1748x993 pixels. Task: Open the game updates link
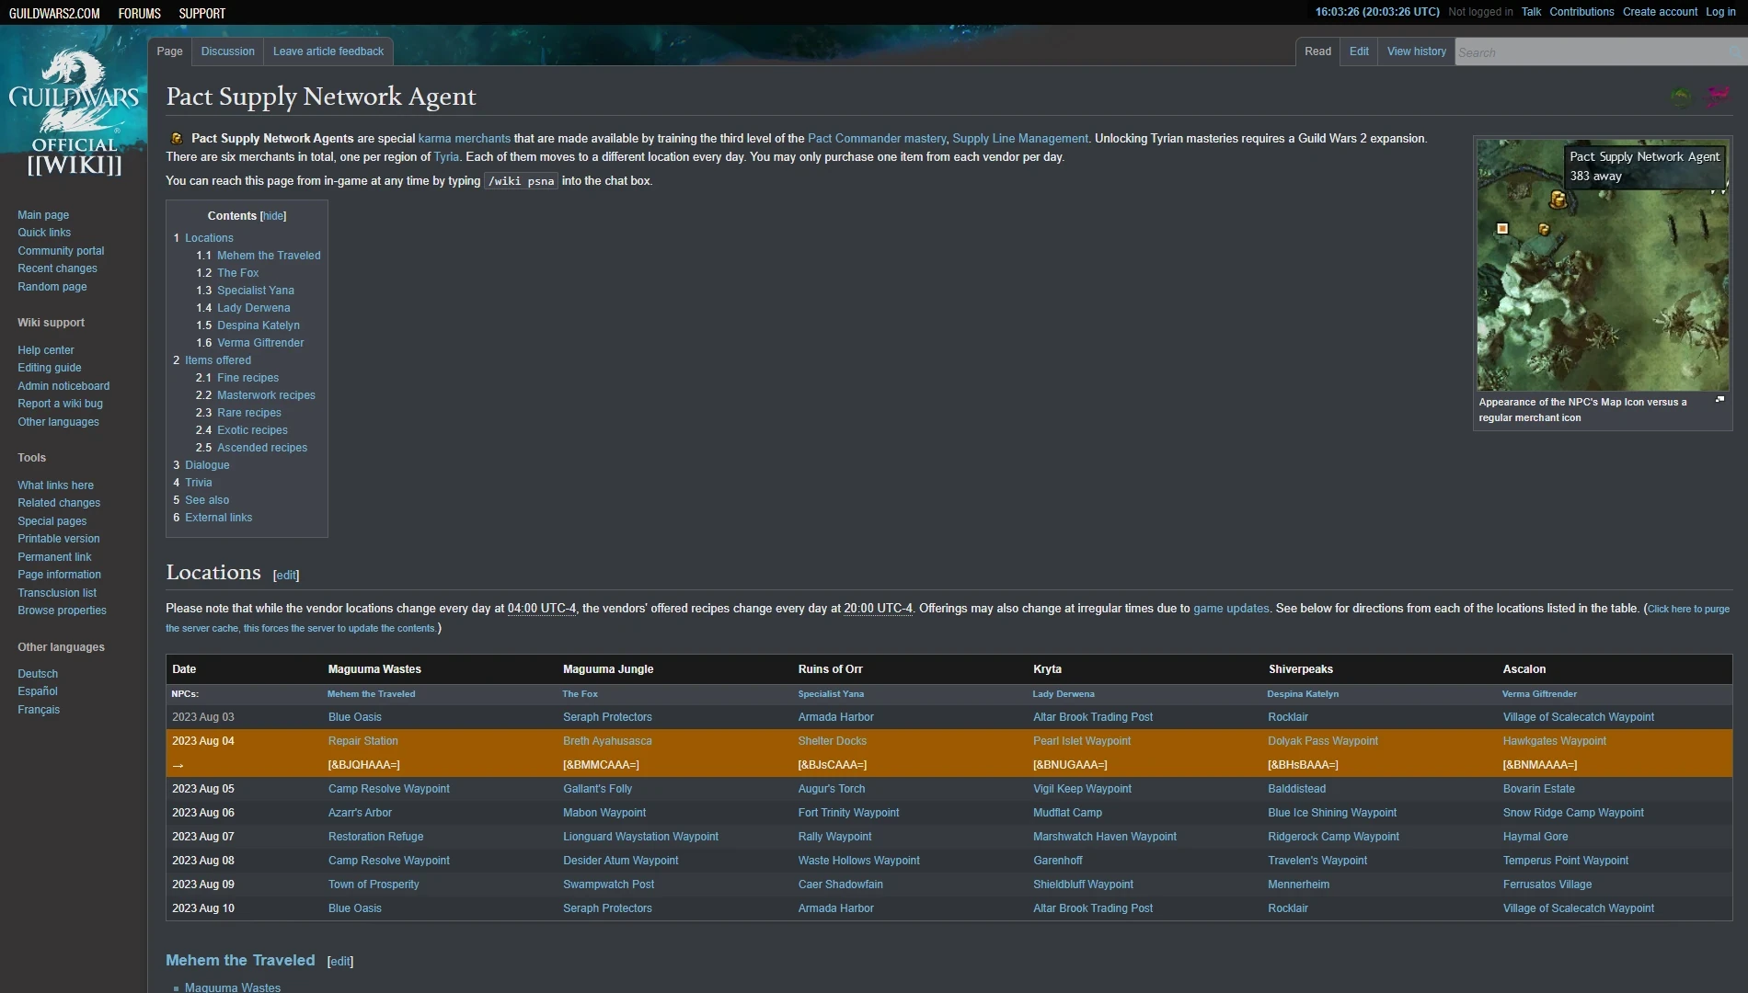pos(1231,609)
